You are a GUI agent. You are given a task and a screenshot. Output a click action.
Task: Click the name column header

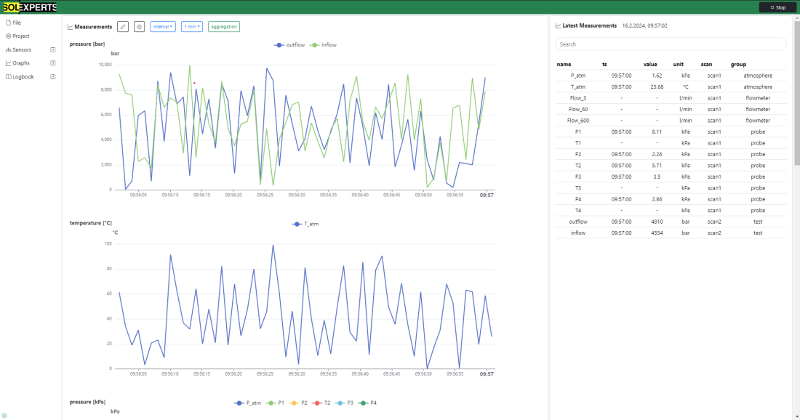pyautogui.click(x=564, y=64)
